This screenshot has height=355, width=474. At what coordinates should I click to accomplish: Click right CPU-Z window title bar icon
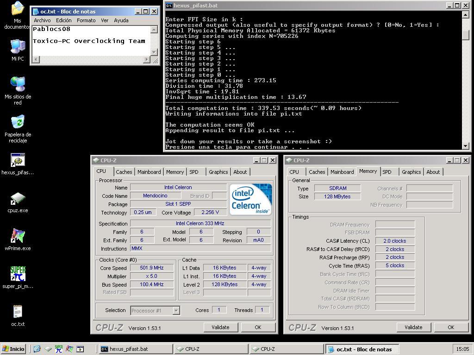tap(289, 160)
